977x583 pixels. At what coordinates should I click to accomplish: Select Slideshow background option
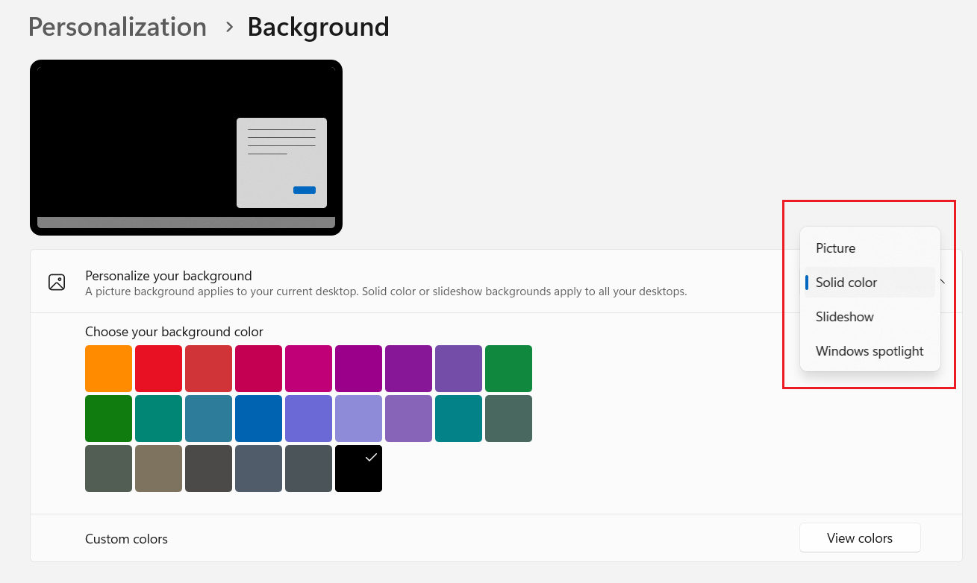tap(844, 317)
